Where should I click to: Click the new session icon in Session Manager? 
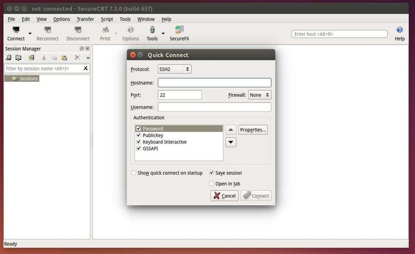(x=31, y=57)
